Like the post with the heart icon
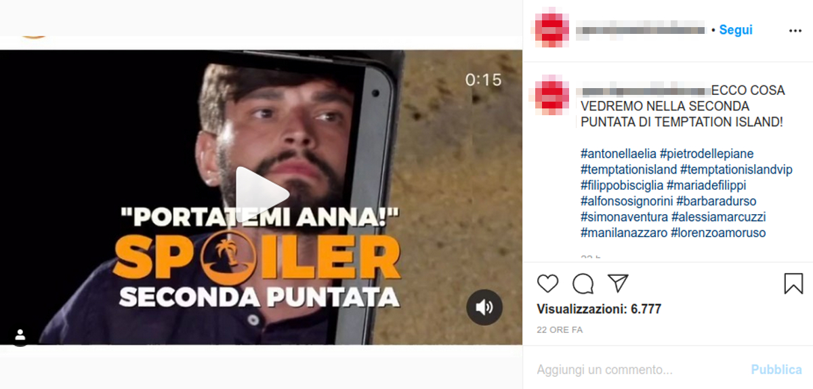The width and height of the screenshot is (813, 389). (x=547, y=283)
